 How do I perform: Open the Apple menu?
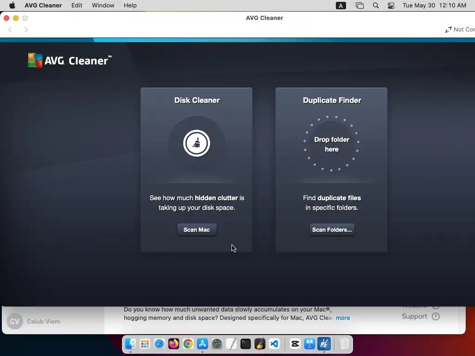coord(12,6)
